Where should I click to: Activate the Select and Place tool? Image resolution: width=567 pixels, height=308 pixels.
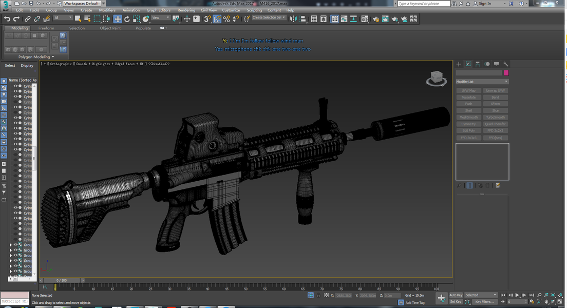[x=146, y=19]
